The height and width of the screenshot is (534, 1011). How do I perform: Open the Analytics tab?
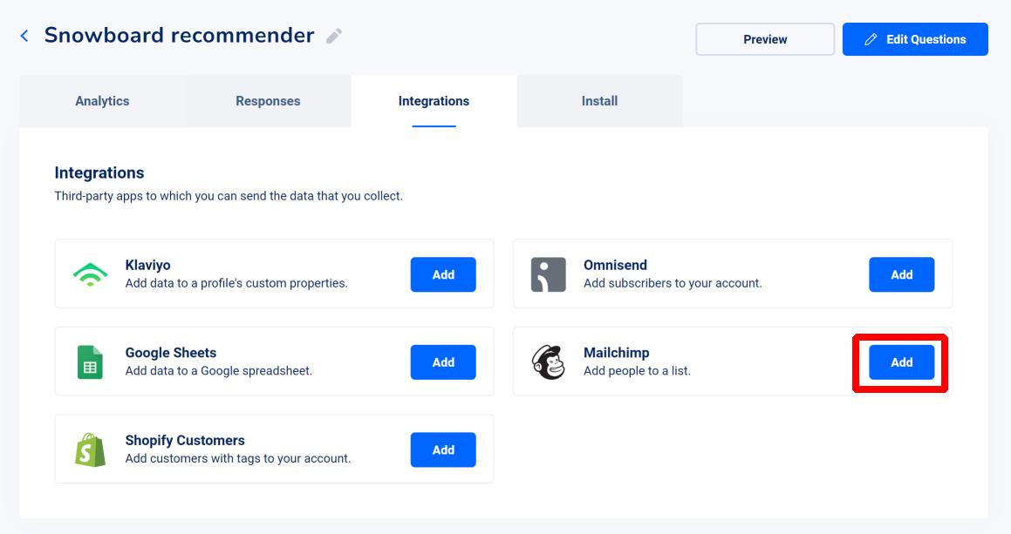(102, 101)
